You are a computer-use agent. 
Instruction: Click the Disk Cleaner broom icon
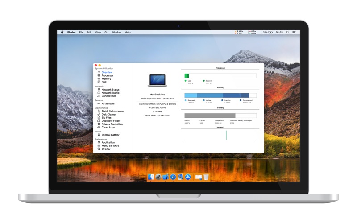(99, 114)
